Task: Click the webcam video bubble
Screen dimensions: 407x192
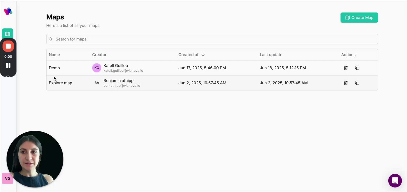Action: [35, 159]
